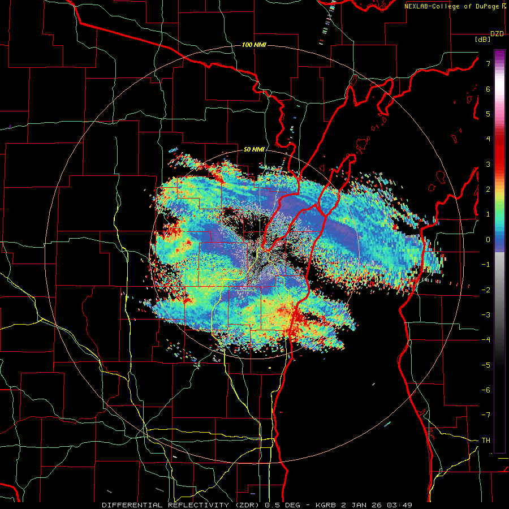The width and height of the screenshot is (509, 509).
Task: Click the 4 dB scale value
Action: coord(488,139)
